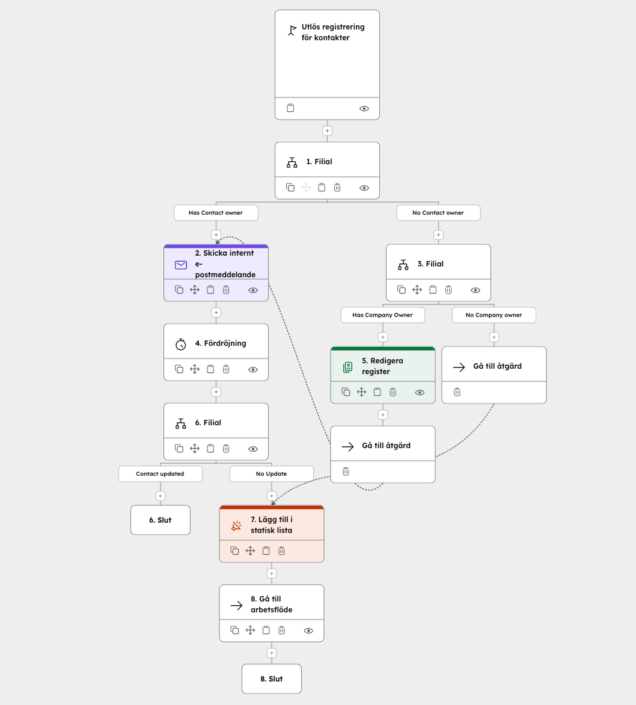The image size is (636, 705).
Task: Add step below No Contact owner branch
Action: click(439, 235)
